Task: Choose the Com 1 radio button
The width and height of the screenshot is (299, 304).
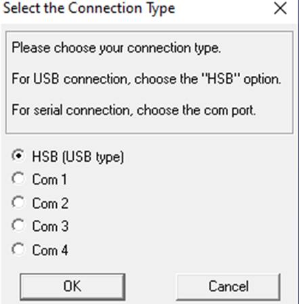Action: point(18,179)
